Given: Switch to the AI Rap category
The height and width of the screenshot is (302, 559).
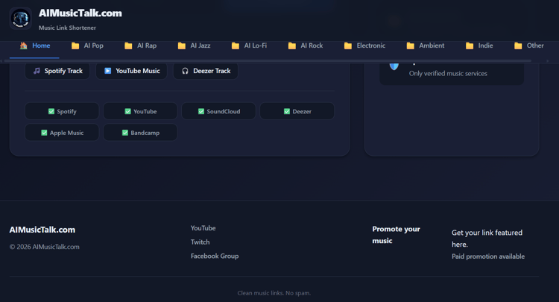Looking at the screenshot, I should click(140, 45).
